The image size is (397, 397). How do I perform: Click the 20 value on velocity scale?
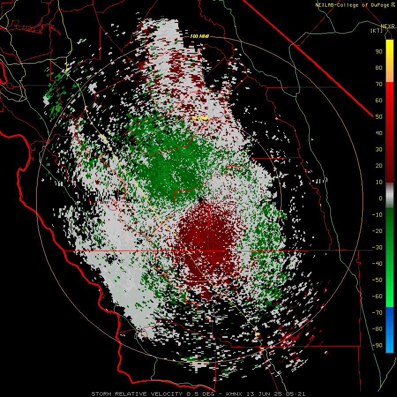pos(379,165)
